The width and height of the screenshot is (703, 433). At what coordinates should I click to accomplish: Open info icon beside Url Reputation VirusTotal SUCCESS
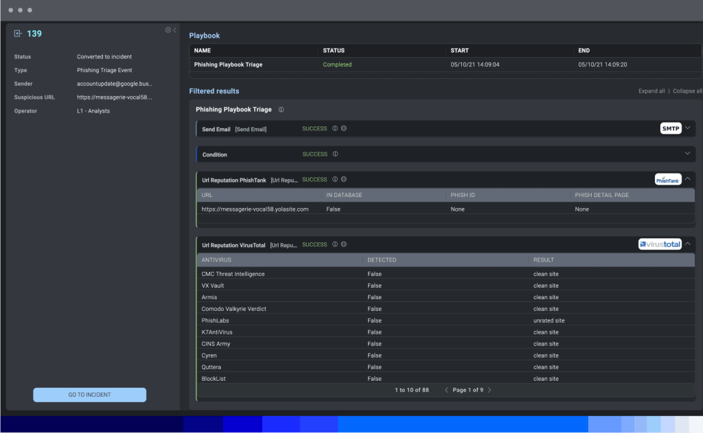click(334, 244)
